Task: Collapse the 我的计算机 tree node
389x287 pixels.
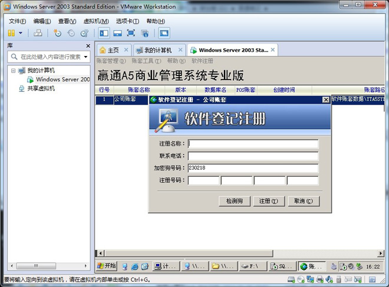Action: pyautogui.click(x=14, y=71)
